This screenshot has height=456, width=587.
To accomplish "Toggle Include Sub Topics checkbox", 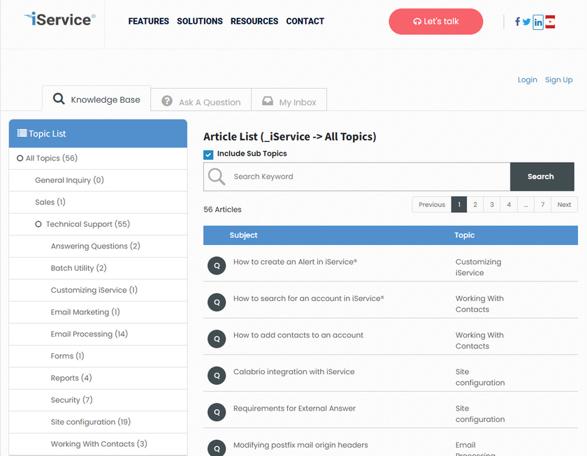I will coord(208,154).
